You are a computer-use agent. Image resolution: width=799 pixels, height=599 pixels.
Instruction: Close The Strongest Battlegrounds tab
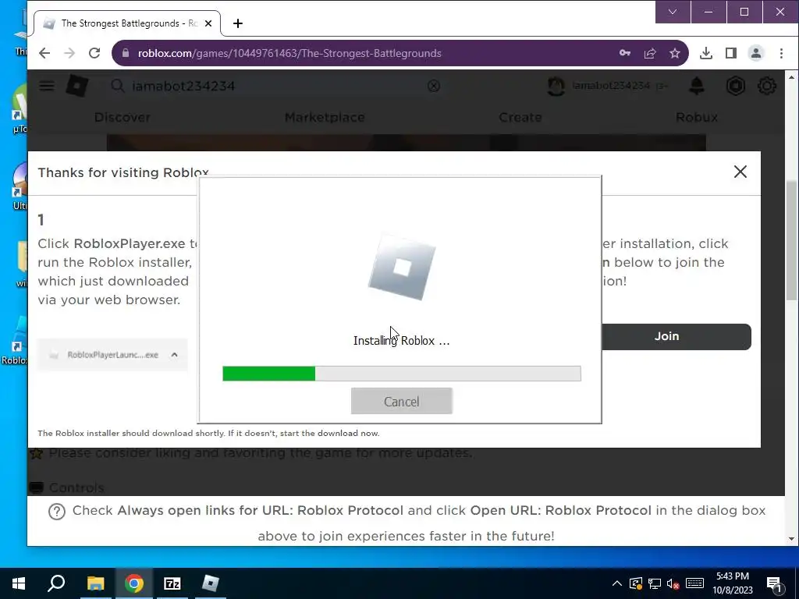(x=208, y=23)
